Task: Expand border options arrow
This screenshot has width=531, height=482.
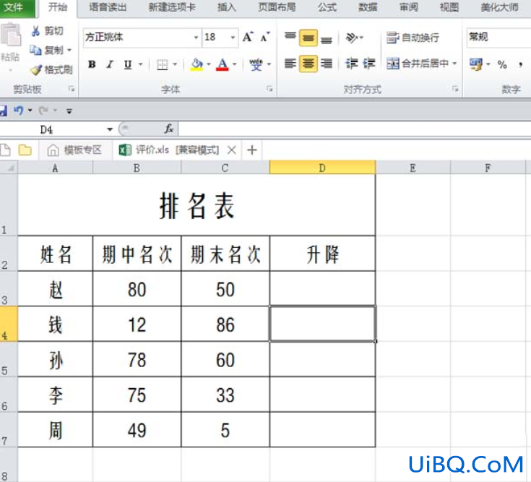Action: (175, 64)
